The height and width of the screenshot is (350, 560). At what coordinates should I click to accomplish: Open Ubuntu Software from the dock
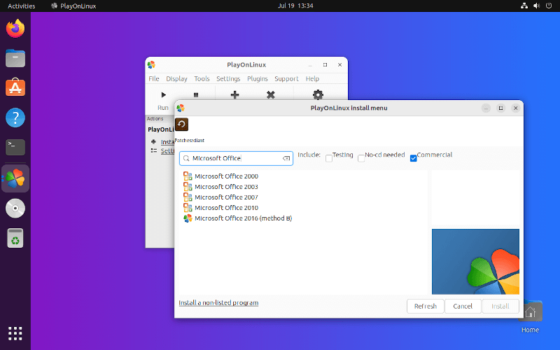(x=15, y=87)
